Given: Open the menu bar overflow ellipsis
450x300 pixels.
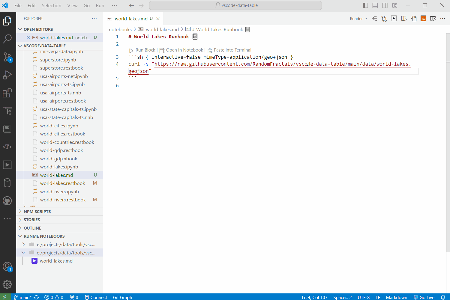Looking at the screenshot, I should click(114, 5).
